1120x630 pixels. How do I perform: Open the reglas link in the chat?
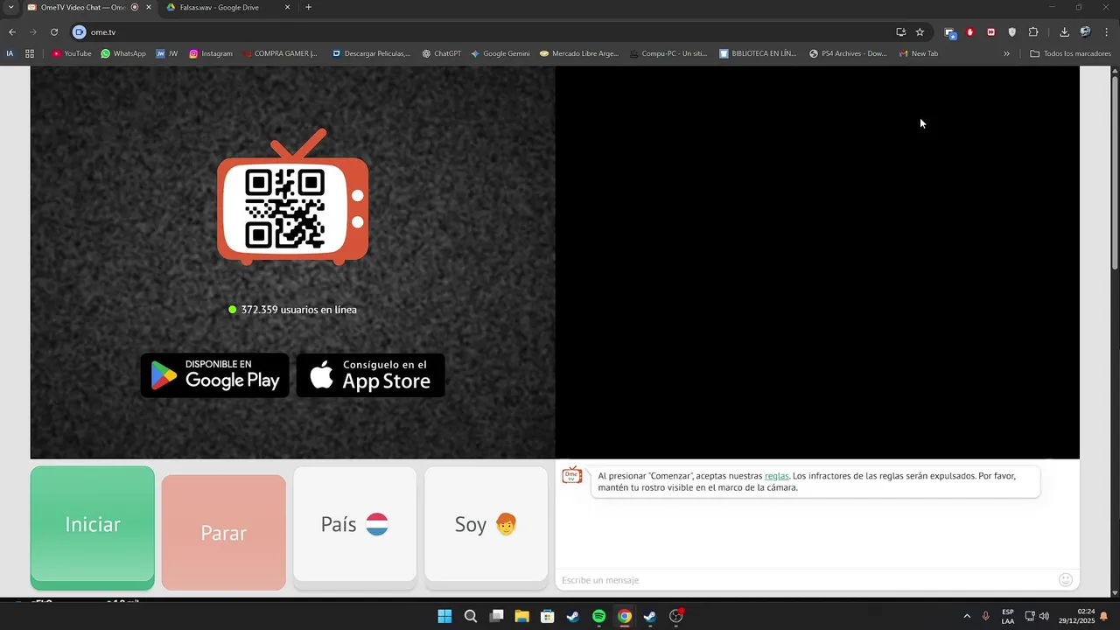(776, 476)
